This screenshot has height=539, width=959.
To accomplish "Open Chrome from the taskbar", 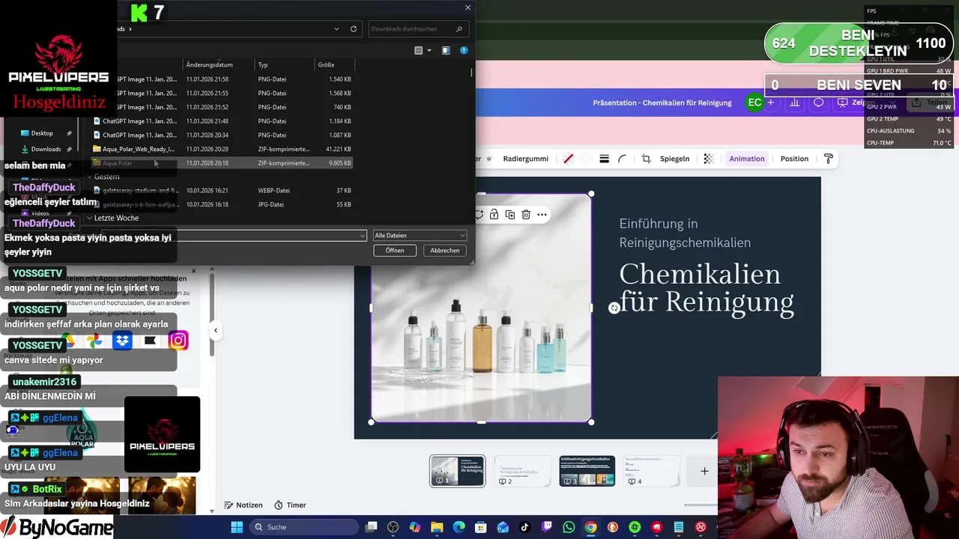I will point(590,527).
